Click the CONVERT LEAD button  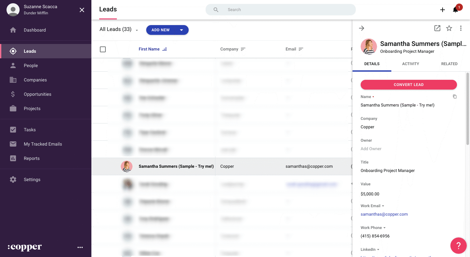click(409, 85)
